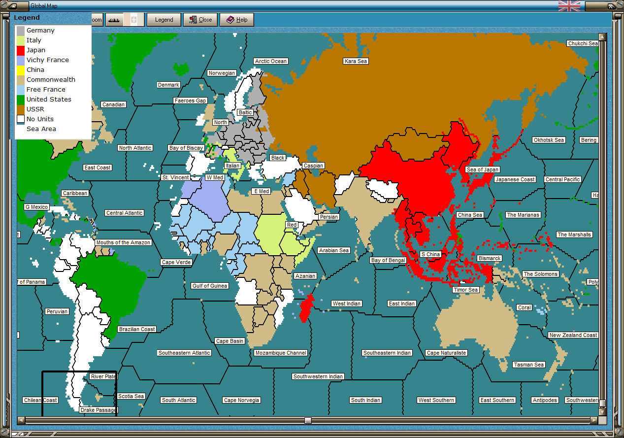Click the X icon at title bar right
Image resolution: width=624 pixels, height=438 pixels.
pyautogui.click(x=610, y=6)
